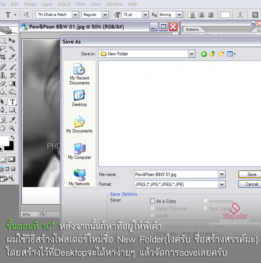Open the Layer menu
Viewport: 261px width, 263px height.
click(47, 4)
